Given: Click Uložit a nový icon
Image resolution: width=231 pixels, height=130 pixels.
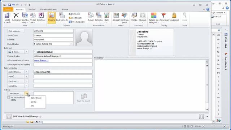Looking at the screenshot, I should tap(25, 18).
